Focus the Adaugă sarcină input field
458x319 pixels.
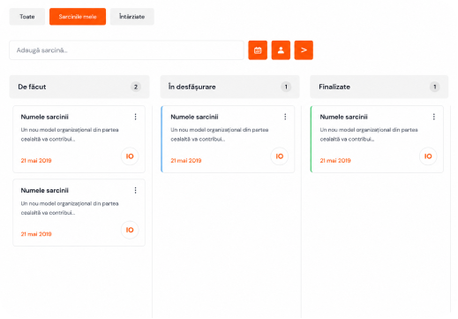126,50
